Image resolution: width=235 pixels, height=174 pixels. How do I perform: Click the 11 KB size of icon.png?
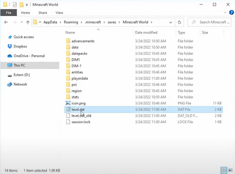(217, 103)
